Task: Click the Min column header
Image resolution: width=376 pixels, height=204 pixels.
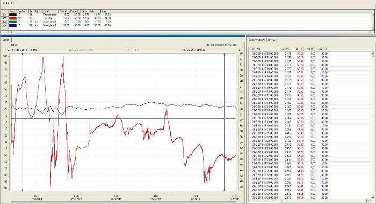Action: coord(95,11)
